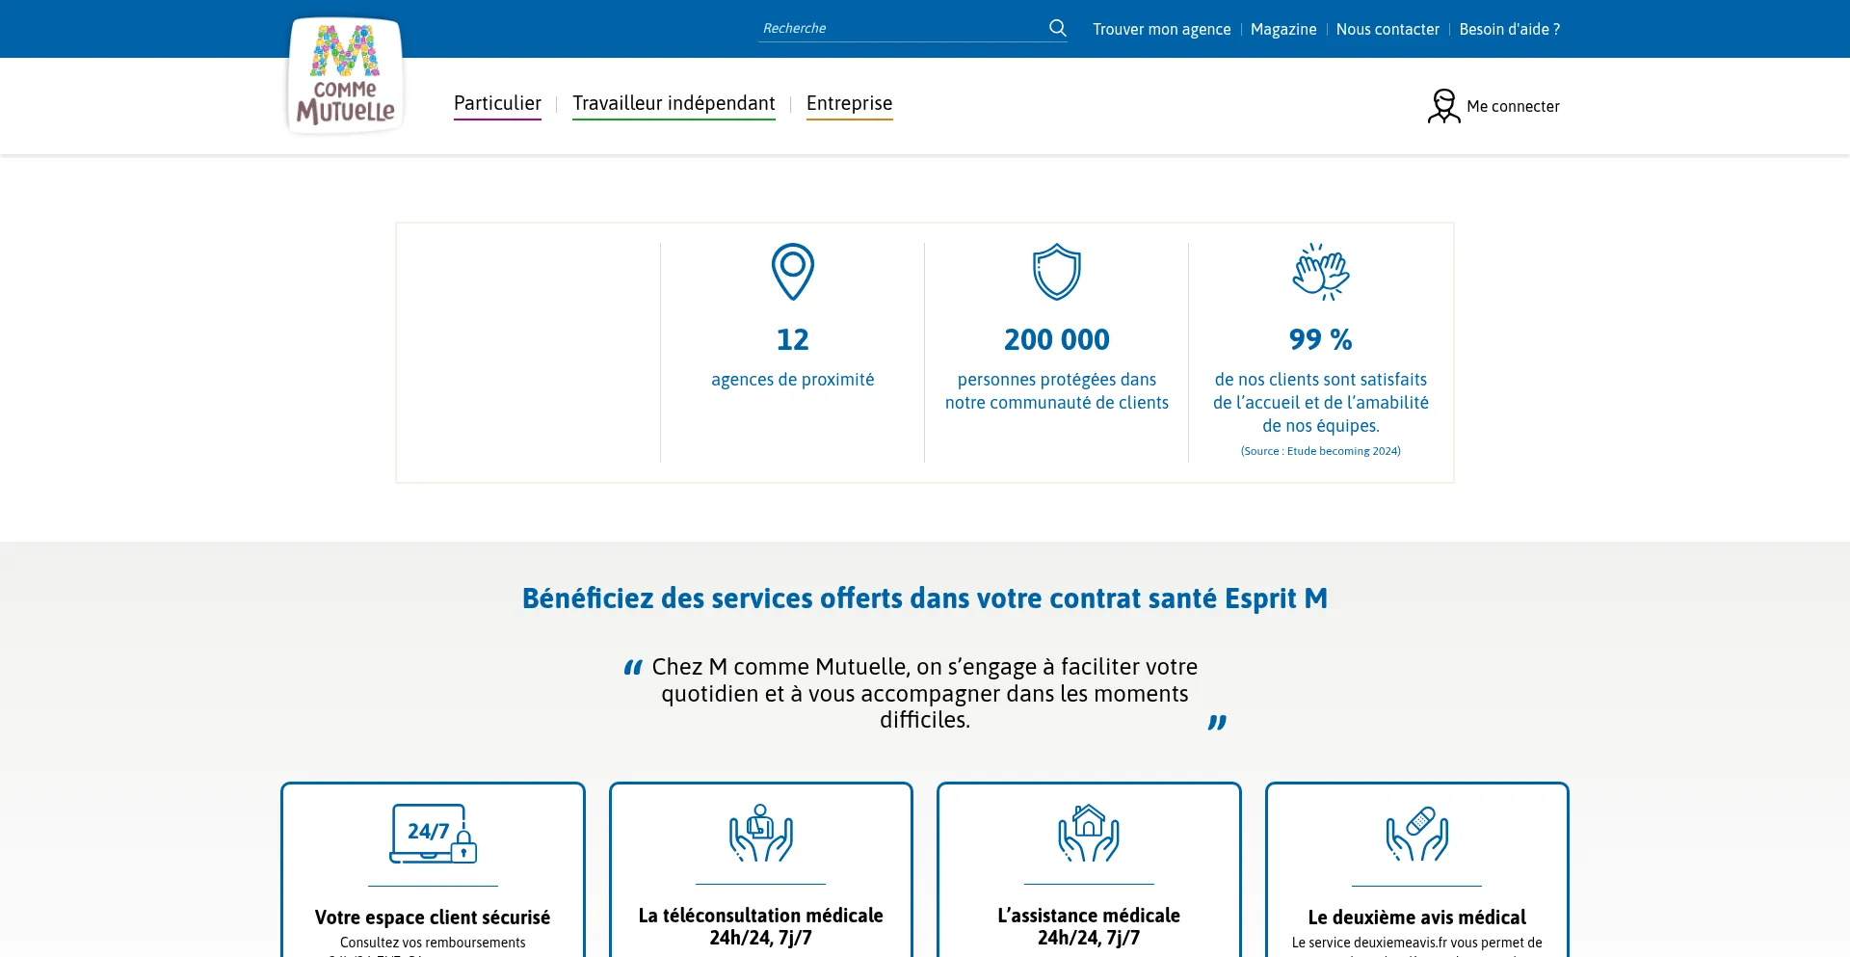Screen dimensions: 1850x957
Task: Follow the Trouver mon agence link
Action: 1161,29
